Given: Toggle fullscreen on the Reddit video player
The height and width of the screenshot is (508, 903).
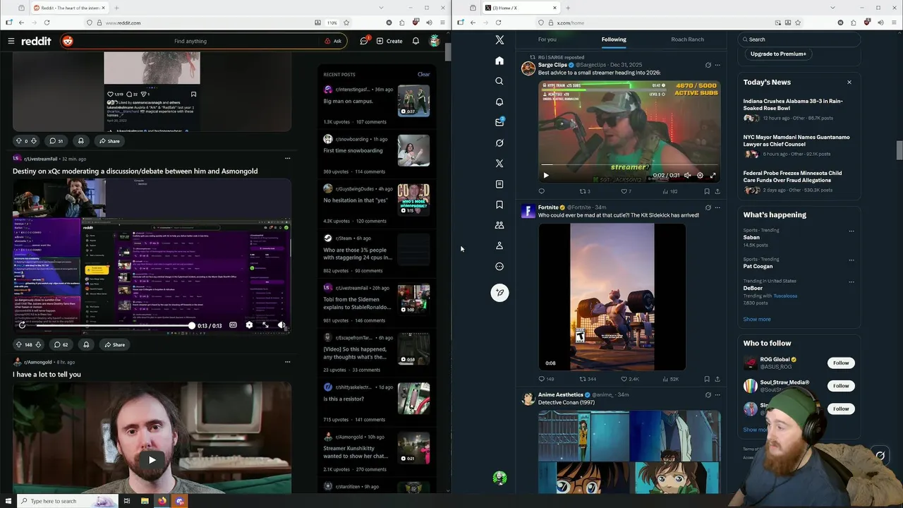Looking at the screenshot, I should pyautogui.click(x=265, y=325).
